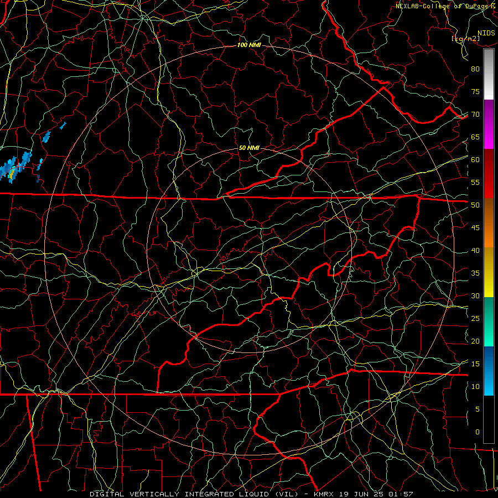Click the 50 NMI range ring label
This screenshot has height=498, width=498.
click(249, 148)
